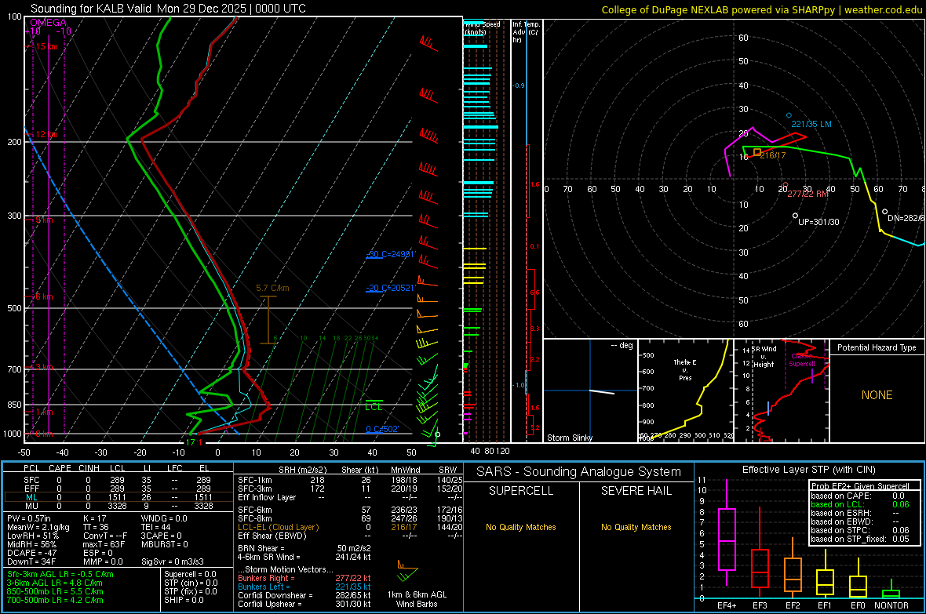
Task: Click the Classic Supercell label
Action: coord(801,360)
